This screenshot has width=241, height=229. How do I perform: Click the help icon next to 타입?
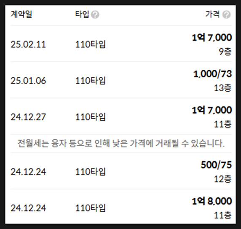click(x=95, y=15)
